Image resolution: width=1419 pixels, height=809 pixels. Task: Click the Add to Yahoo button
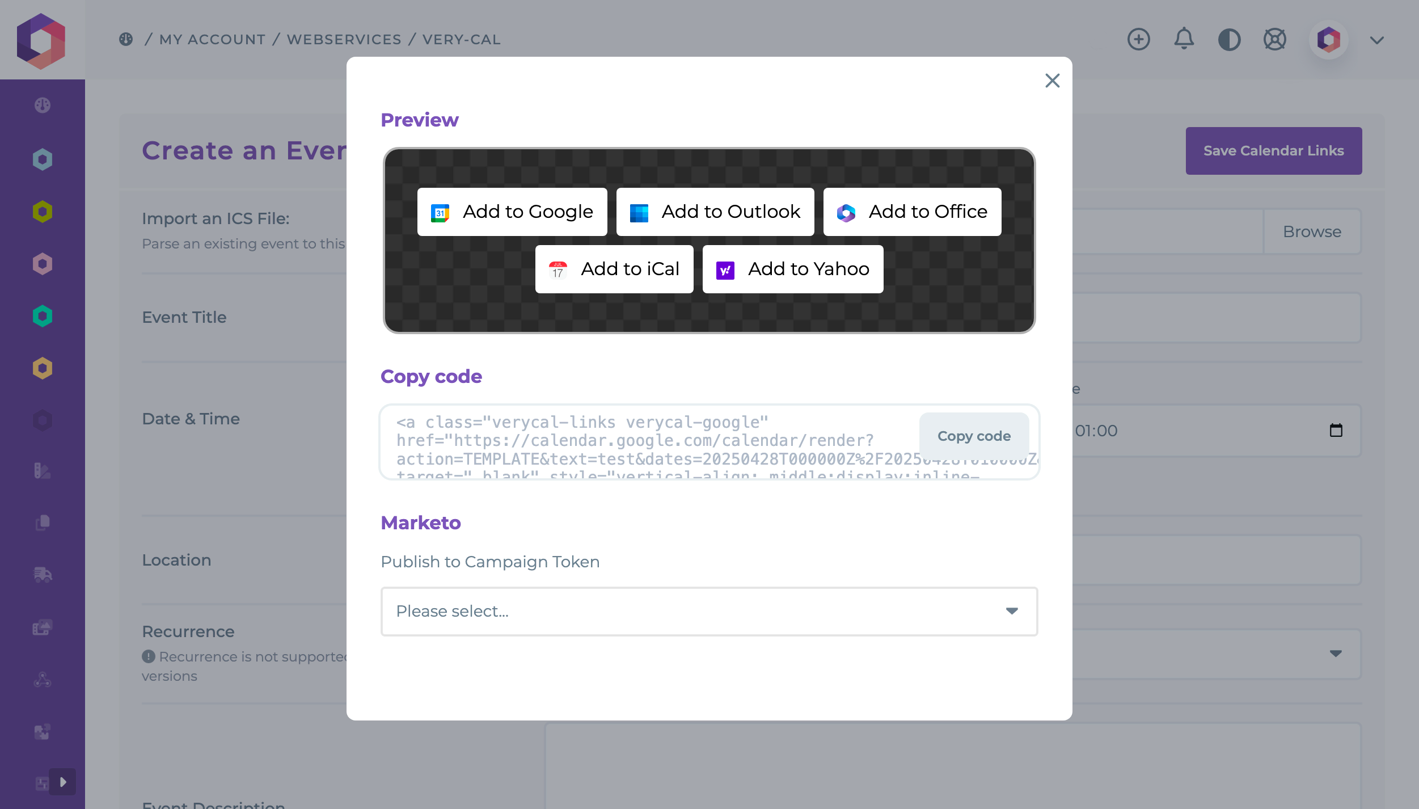[x=793, y=269]
